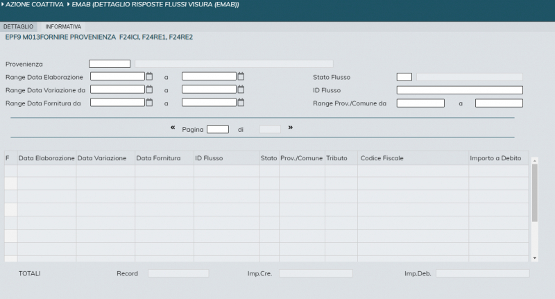Open calendar for Range Data Elaborazione end

(x=241, y=76)
